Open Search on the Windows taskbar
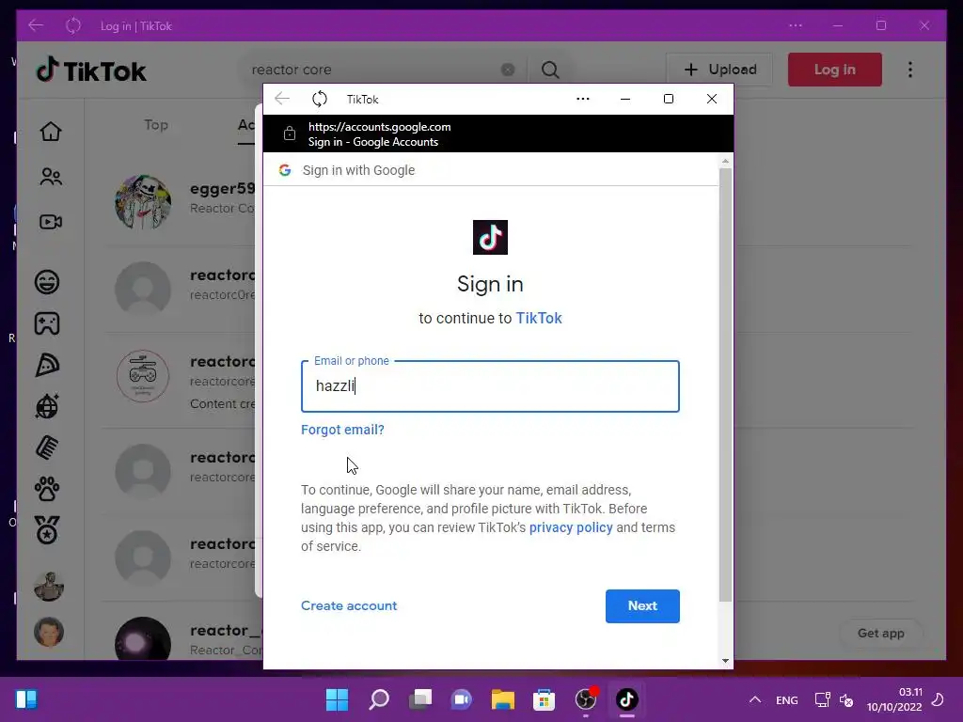The height and width of the screenshot is (722, 963). [379, 699]
